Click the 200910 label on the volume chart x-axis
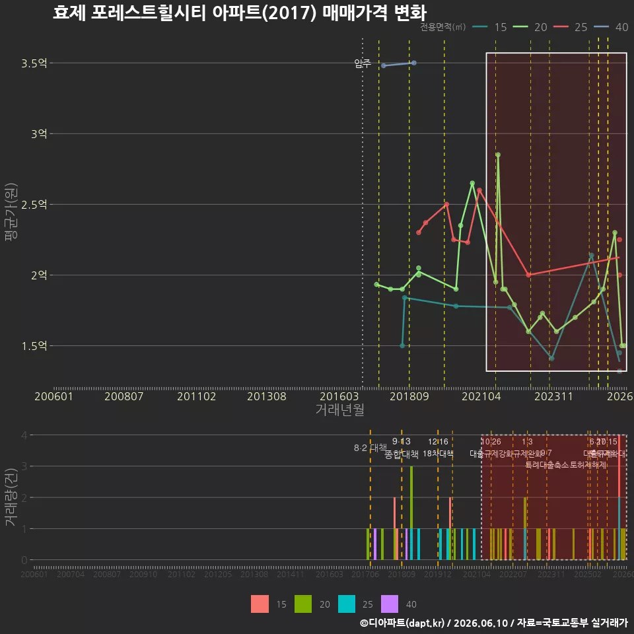The width and height of the screenshot is (634, 634). (143, 574)
